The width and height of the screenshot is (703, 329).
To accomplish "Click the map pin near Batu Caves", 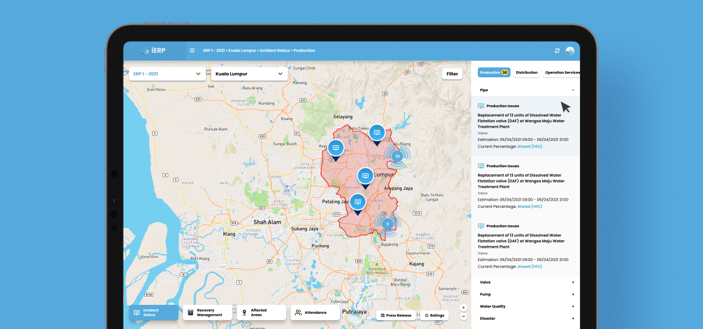I will 376,133.
